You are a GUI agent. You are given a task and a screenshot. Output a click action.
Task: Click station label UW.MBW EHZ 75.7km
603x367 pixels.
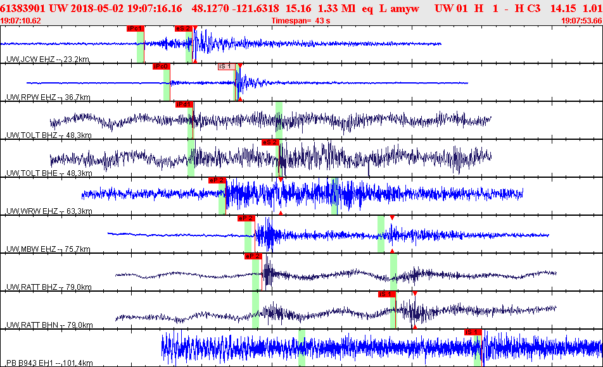point(48,249)
